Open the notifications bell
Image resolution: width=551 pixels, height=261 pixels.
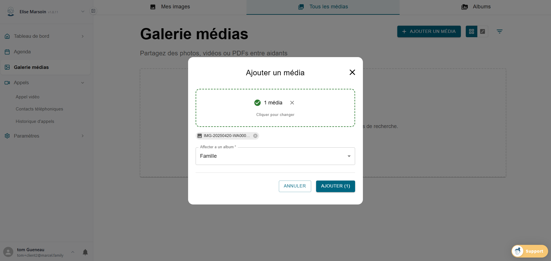click(85, 252)
